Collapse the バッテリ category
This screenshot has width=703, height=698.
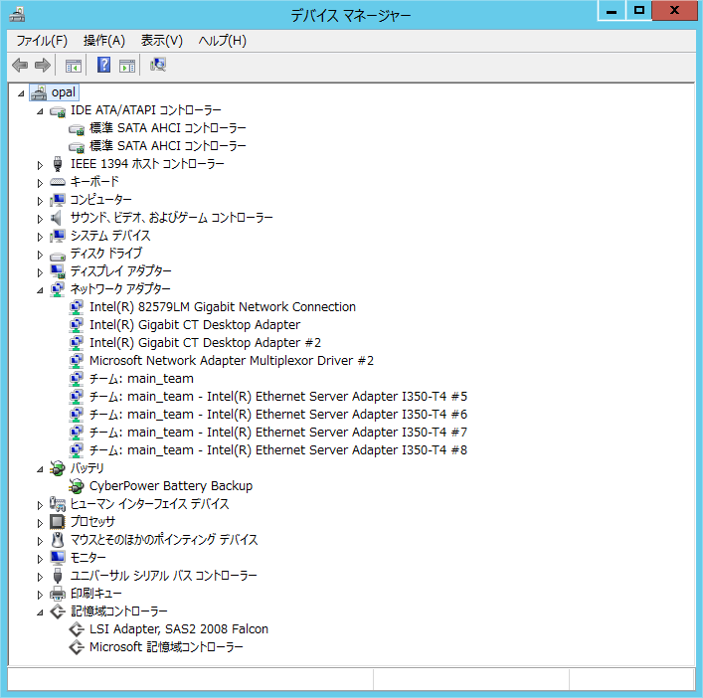point(40,469)
